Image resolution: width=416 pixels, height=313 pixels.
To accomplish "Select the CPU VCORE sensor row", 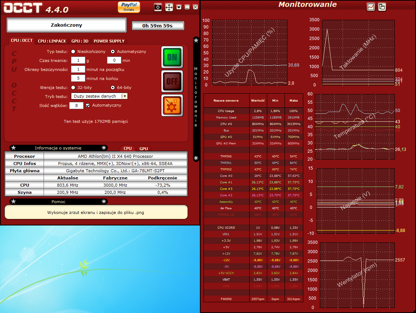I will [253, 228].
